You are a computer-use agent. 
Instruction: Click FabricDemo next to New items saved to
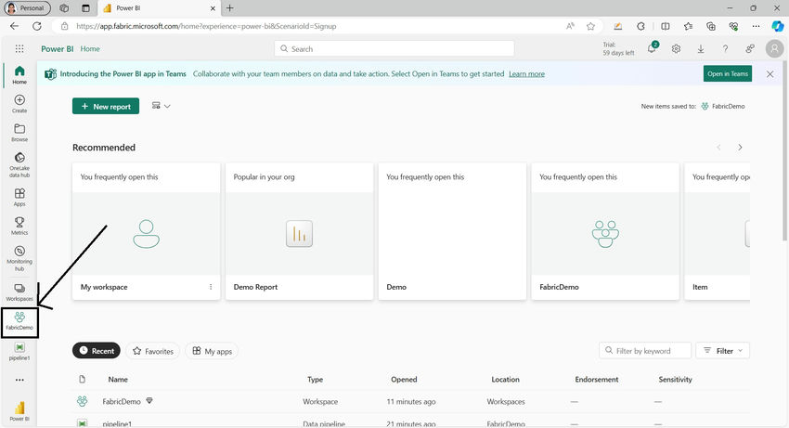click(728, 106)
